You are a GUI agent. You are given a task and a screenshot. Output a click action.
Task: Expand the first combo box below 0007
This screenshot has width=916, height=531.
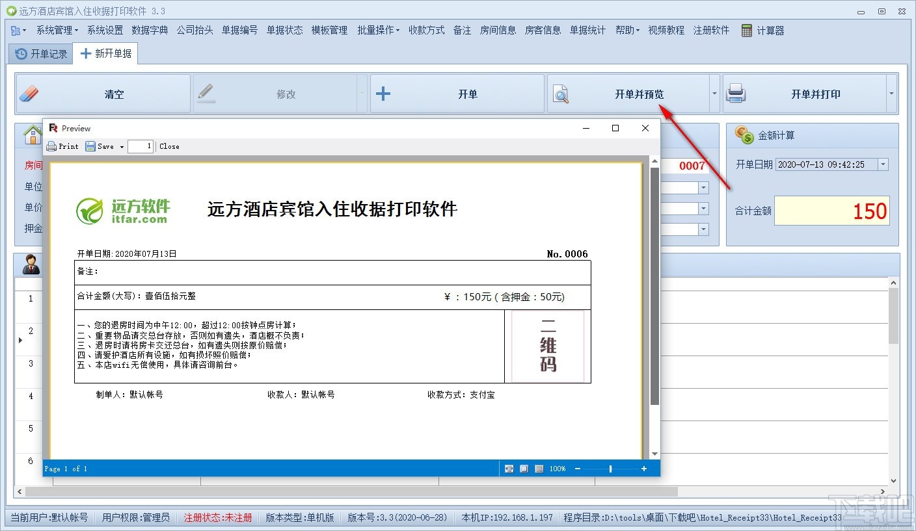coord(703,188)
